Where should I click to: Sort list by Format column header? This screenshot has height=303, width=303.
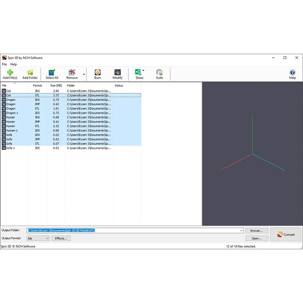click(x=38, y=85)
